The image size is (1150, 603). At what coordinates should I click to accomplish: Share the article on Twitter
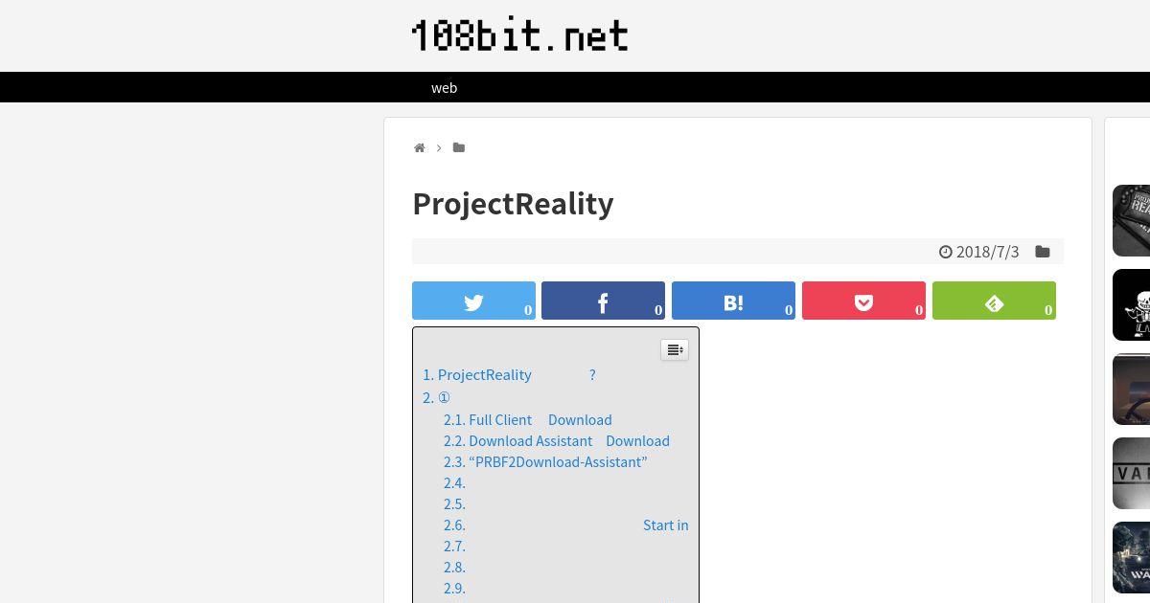click(x=473, y=301)
